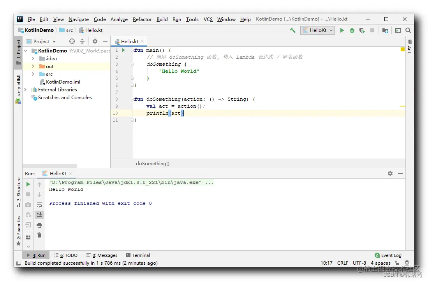The height and width of the screenshot is (281, 428).
Task: Toggle the tool window bars icon at bottom-left
Action: click(x=19, y=263)
